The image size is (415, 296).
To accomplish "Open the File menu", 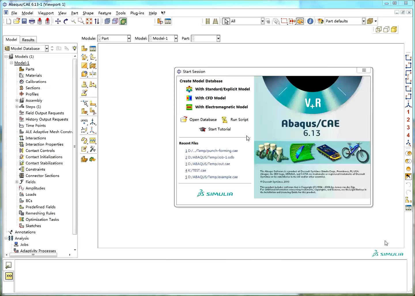I will pyautogui.click(x=14, y=13).
